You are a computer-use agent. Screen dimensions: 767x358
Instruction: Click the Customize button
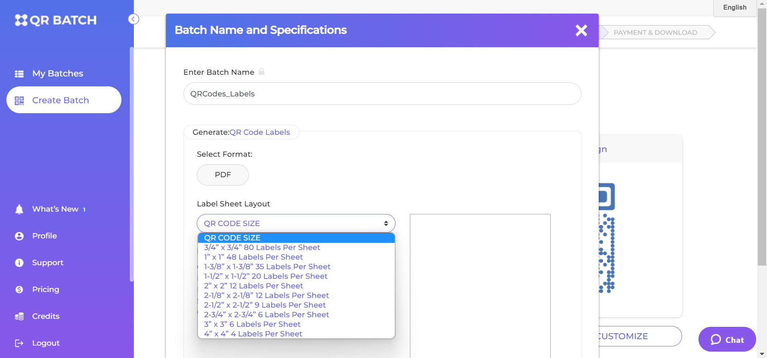click(640, 336)
